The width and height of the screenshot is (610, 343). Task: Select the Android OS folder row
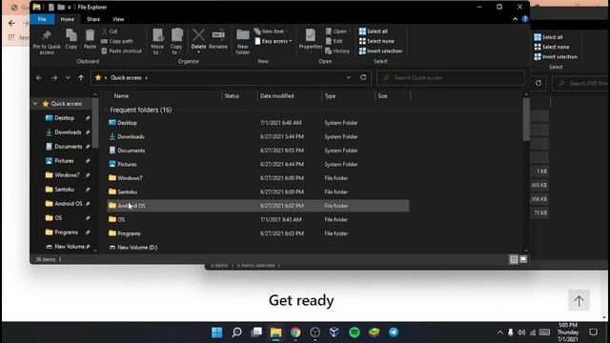(257, 206)
